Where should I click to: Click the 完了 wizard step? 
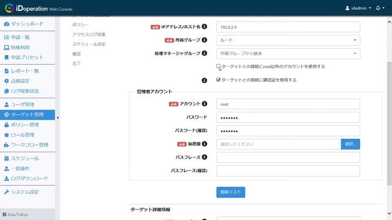76,64
